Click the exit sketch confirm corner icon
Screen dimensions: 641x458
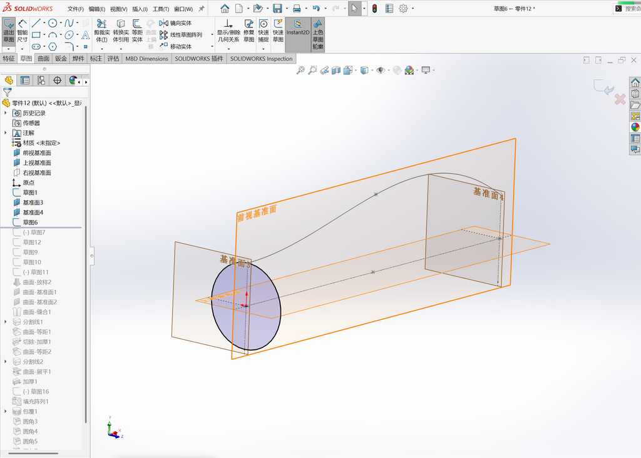(604, 86)
